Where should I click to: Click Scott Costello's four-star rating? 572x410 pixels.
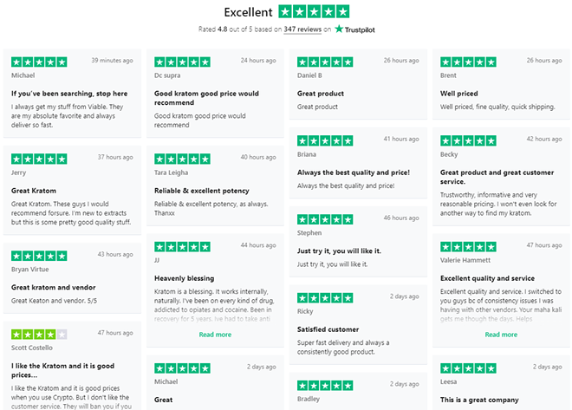pos(39,334)
